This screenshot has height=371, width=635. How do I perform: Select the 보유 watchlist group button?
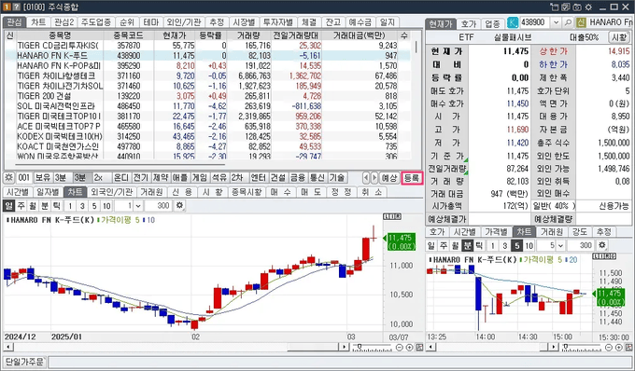click(43, 178)
